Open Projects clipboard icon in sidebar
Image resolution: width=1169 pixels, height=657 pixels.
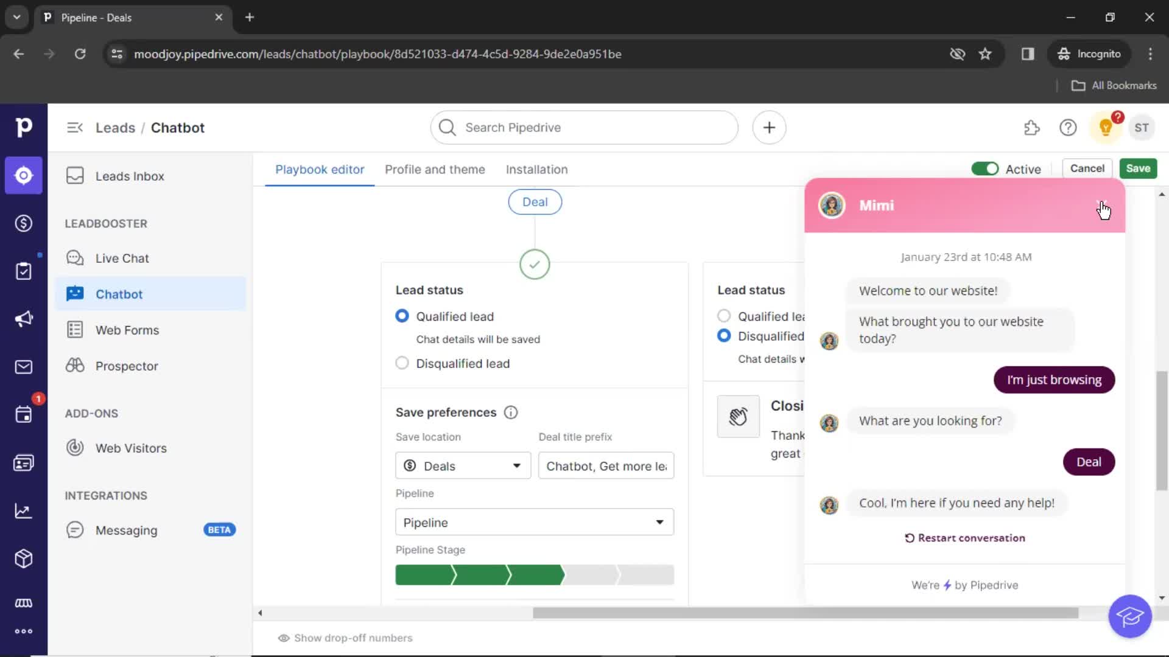[x=23, y=271]
